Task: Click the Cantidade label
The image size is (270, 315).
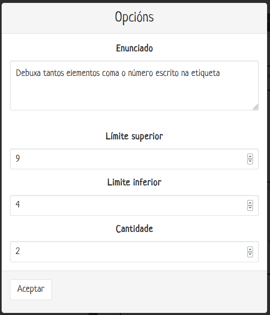Action: coord(134,229)
